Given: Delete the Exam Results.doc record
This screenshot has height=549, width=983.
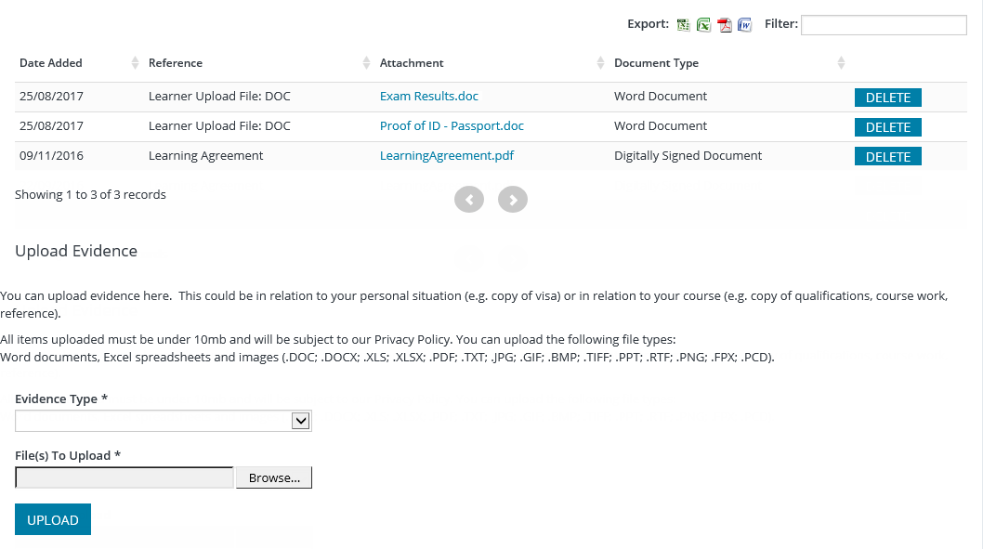Looking at the screenshot, I should [x=887, y=98].
